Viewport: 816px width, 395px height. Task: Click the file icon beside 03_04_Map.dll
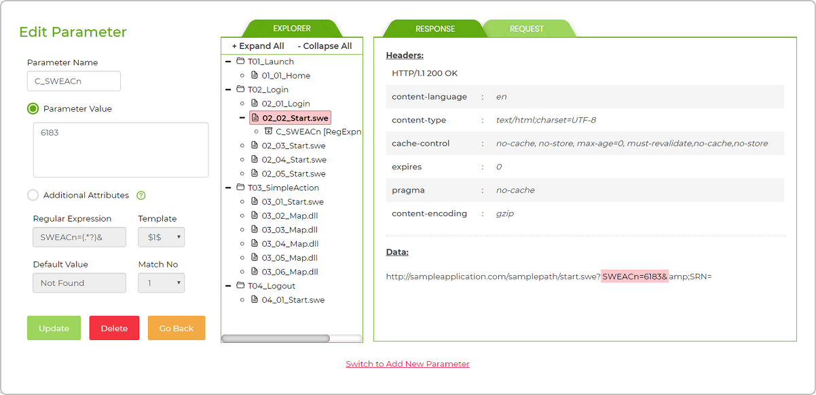[x=255, y=243]
